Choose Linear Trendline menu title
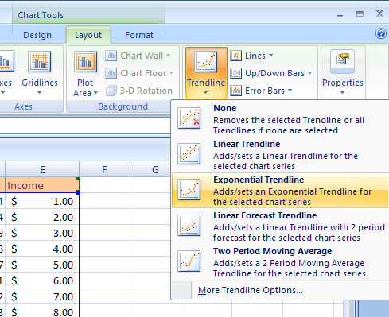 [x=247, y=144]
